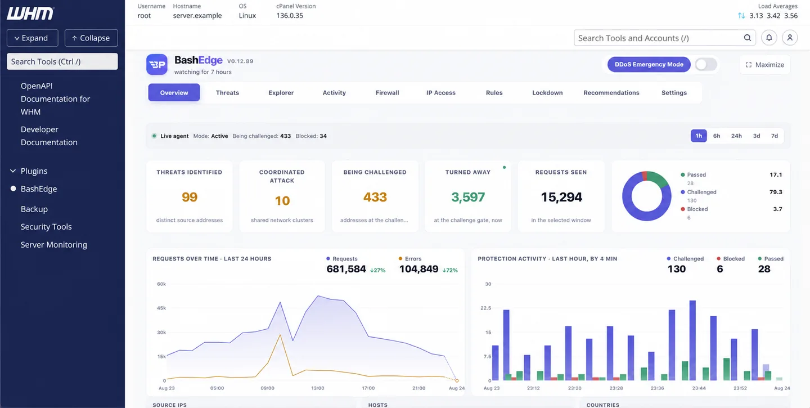Toggle Passed legend in Protection Activity
Viewport: 810px width, 408px height.
point(771,259)
